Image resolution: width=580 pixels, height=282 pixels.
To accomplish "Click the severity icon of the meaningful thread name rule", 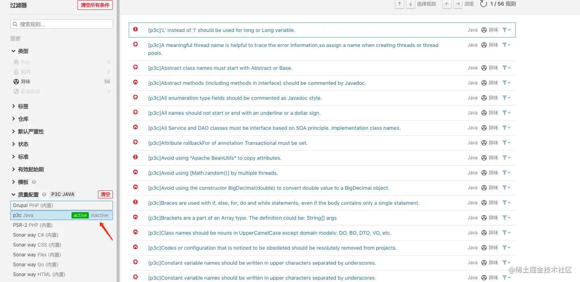I will click(135, 44).
